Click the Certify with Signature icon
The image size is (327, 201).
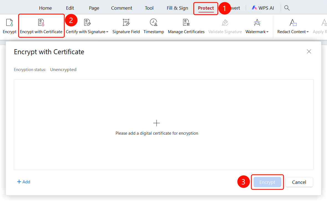pos(87,22)
